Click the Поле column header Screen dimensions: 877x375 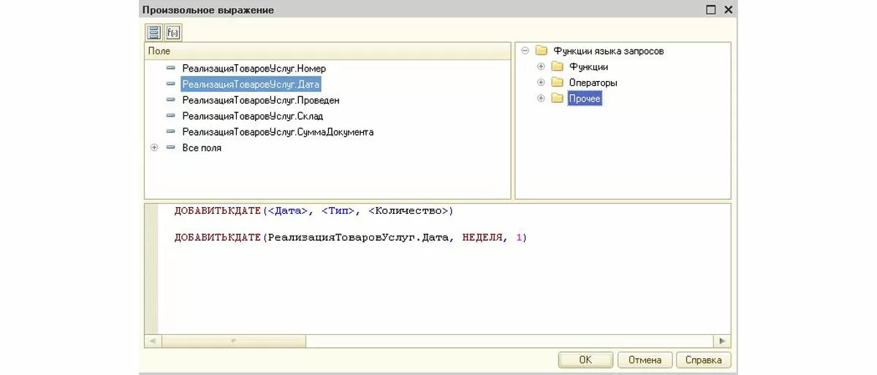(327, 51)
